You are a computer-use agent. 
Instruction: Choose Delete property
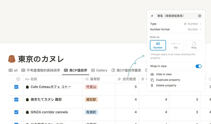pyautogui.click(x=176, y=85)
